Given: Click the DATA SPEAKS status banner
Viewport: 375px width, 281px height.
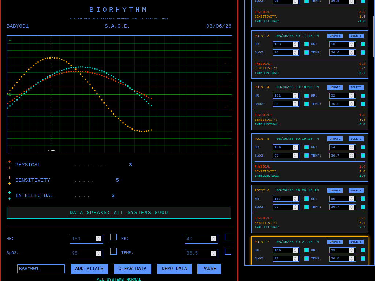Looking at the screenshot, I should point(119,213).
